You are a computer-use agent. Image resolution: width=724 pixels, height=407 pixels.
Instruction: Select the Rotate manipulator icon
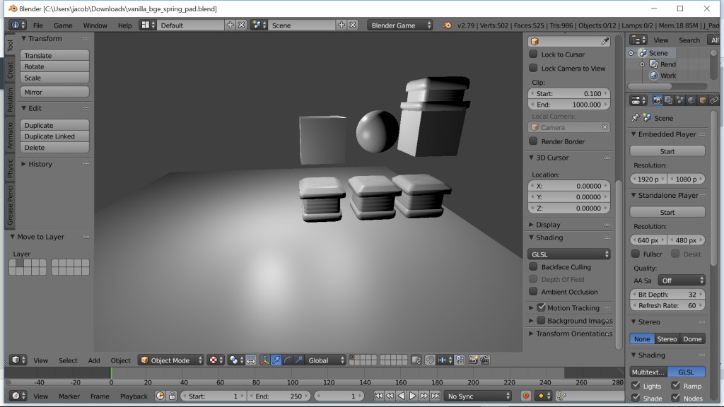[x=287, y=360]
